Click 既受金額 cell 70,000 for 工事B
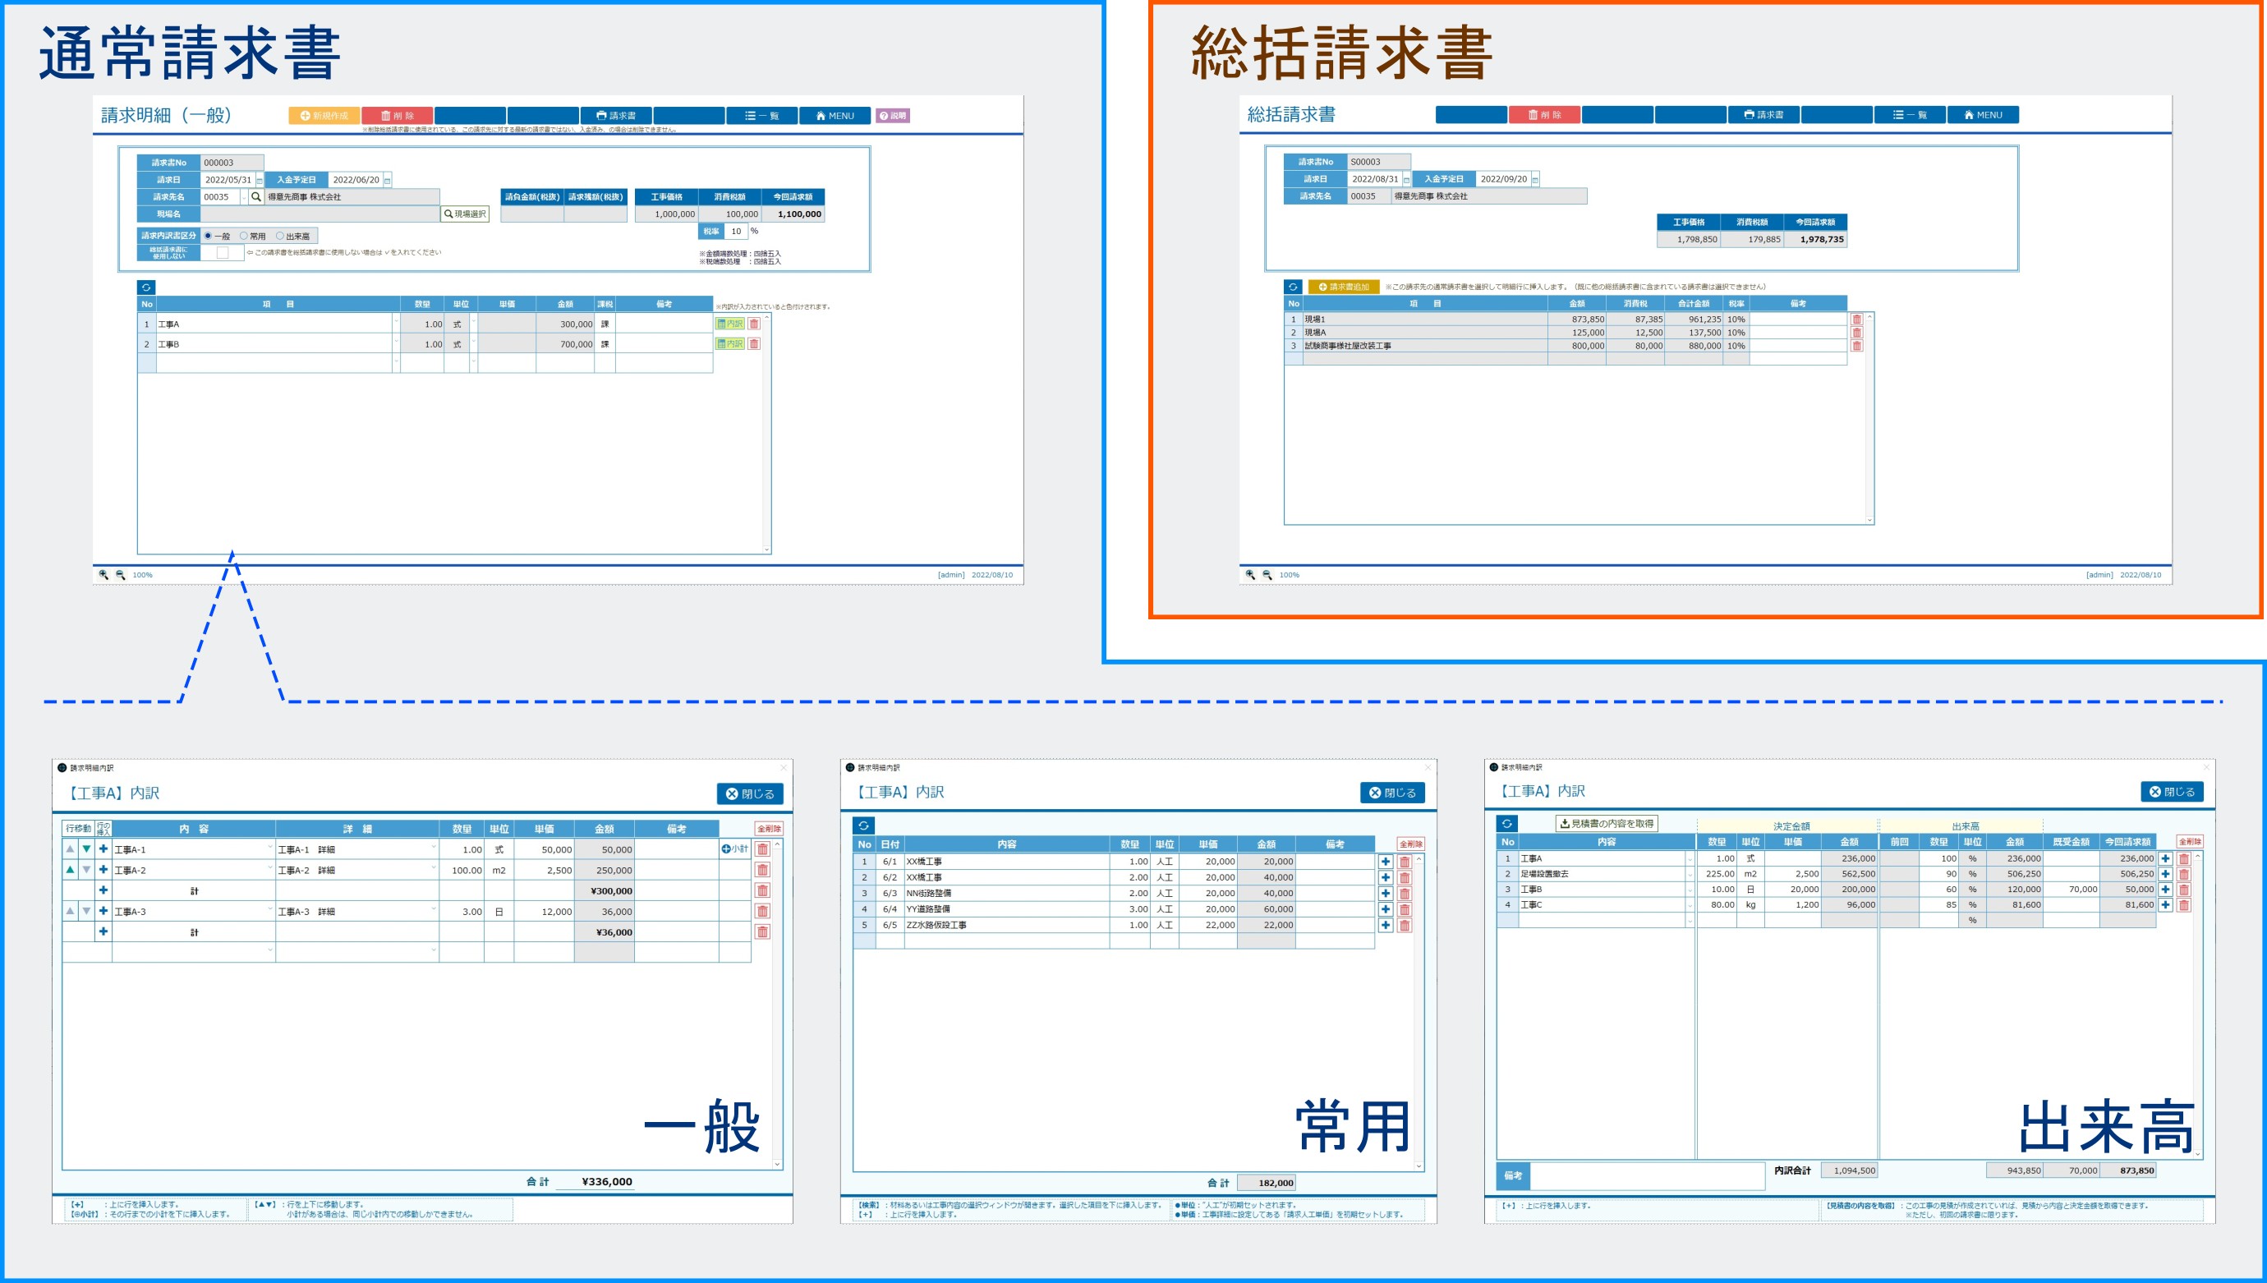This screenshot has height=1283, width=2267. point(2071,889)
